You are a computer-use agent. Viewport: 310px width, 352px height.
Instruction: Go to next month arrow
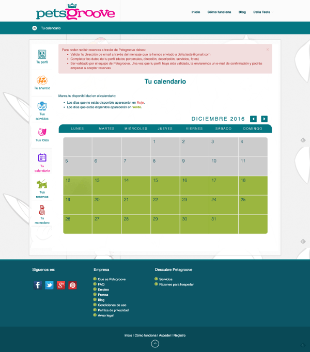click(x=264, y=119)
